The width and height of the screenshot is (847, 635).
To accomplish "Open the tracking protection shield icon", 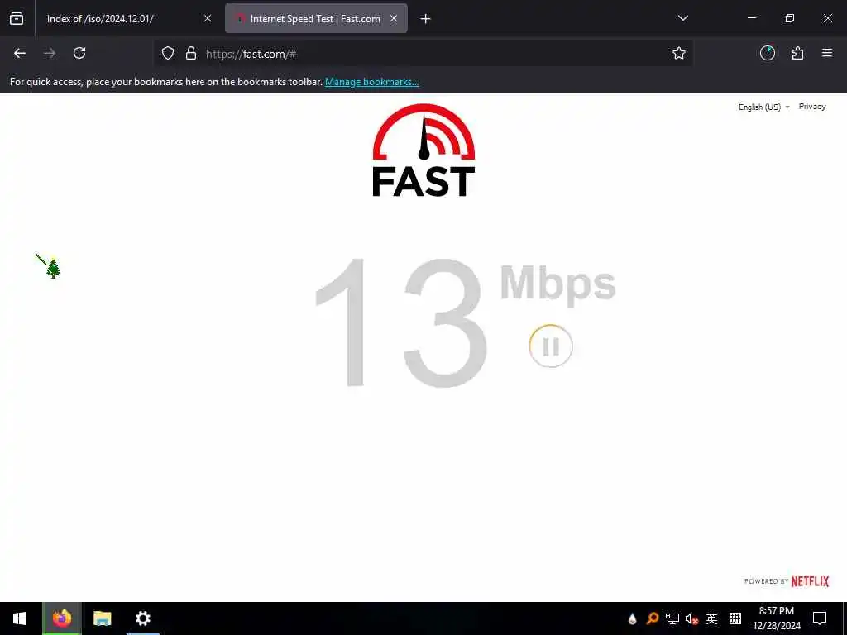I will pyautogui.click(x=168, y=53).
